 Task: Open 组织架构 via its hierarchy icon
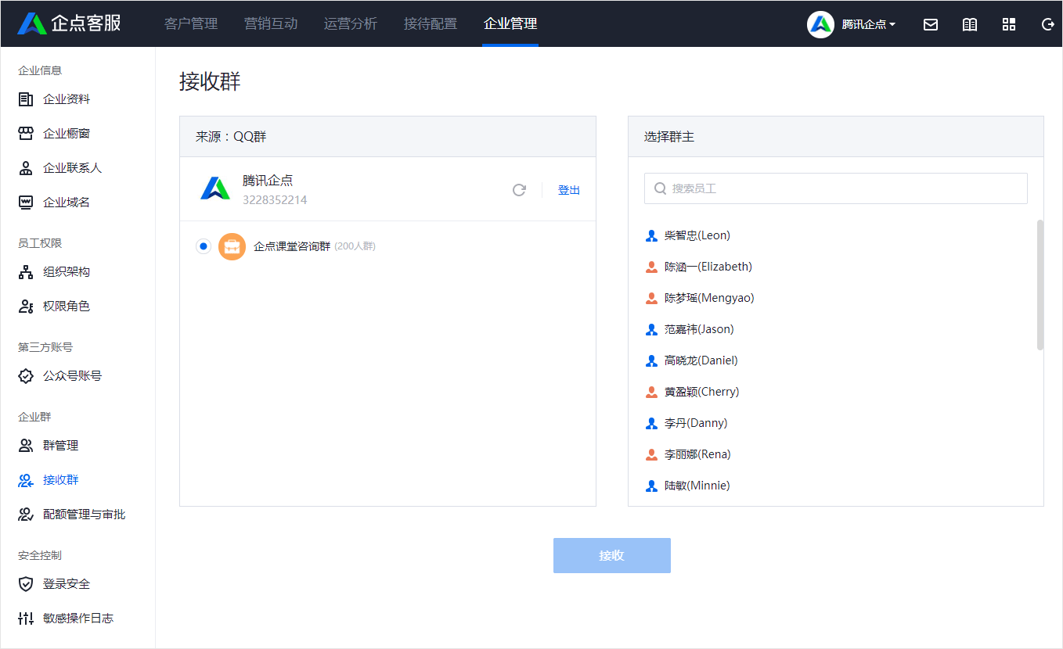click(24, 271)
